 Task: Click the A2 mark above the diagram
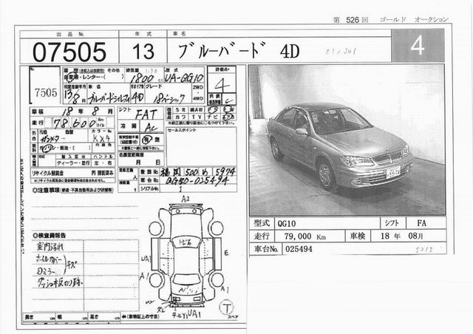pyautogui.click(x=186, y=199)
